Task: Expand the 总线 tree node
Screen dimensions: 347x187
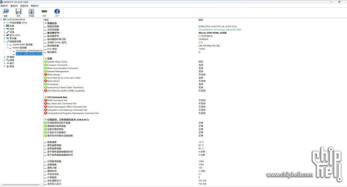Action: [4, 32]
